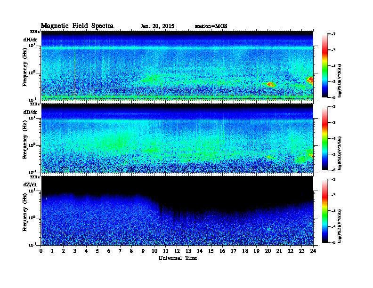Click the -3 label on dZ/dt color bar
The width and height of the screenshot is (373, 288).
pos(333,195)
